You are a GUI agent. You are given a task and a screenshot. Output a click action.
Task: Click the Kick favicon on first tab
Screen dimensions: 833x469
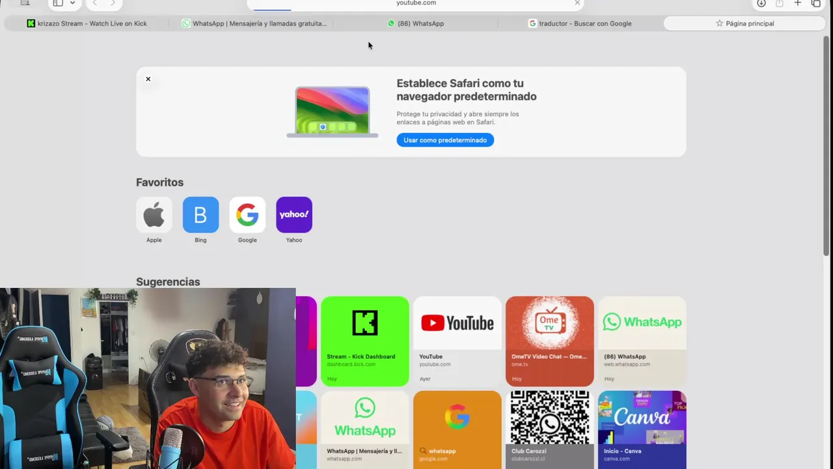(31, 23)
